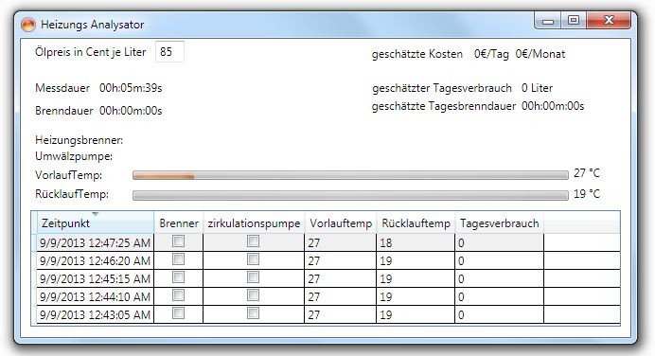Toggle zirkulationspumpe checkbox in 12:46:20 AM row
This screenshot has height=356, width=655.
[x=253, y=259]
